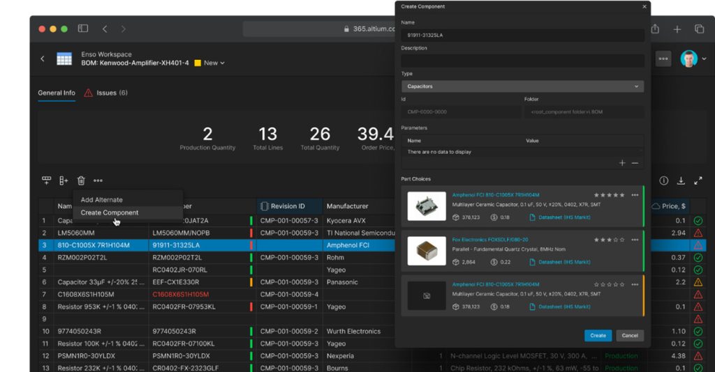Open the BOM toolbar more options ellipsis

98,180
